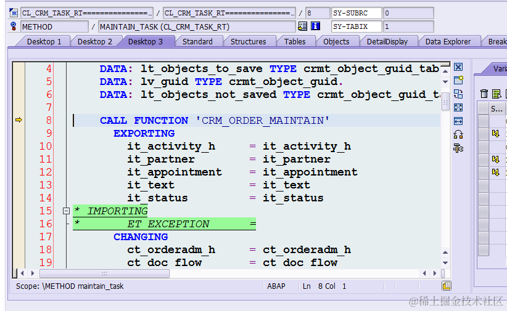Click the headset services icon
Screen dimensions: 507x311
point(458,134)
